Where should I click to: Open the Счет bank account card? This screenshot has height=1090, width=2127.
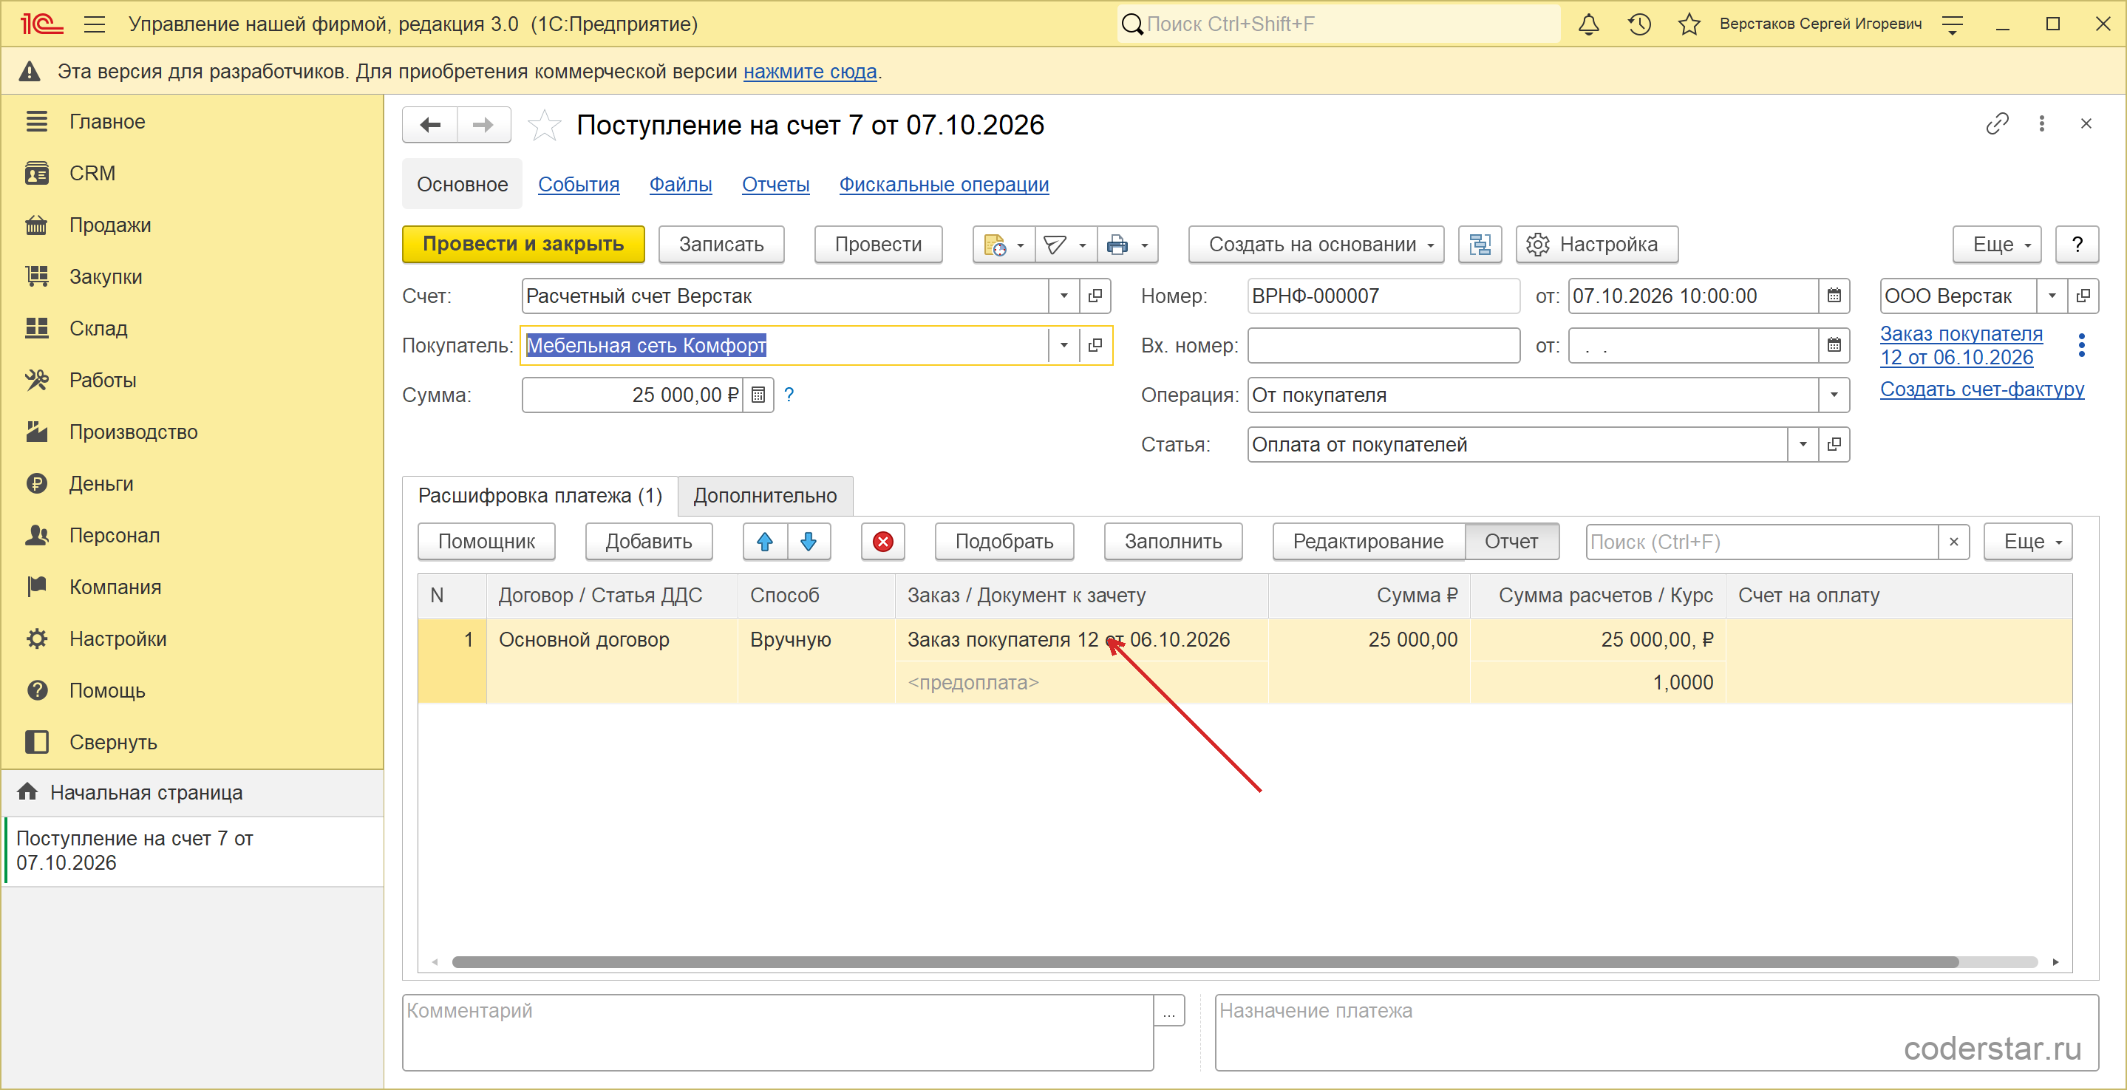tap(1095, 296)
